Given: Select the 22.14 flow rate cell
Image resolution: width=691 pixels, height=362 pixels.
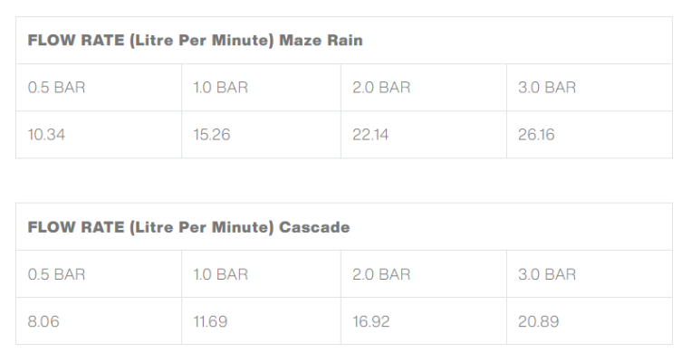Looking at the screenshot, I should click(371, 135).
